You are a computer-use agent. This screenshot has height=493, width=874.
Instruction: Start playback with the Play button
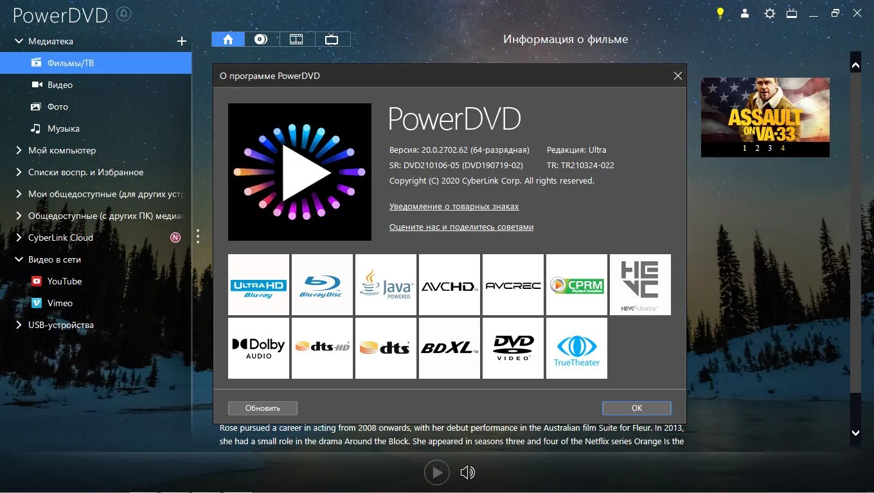coord(437,473)
